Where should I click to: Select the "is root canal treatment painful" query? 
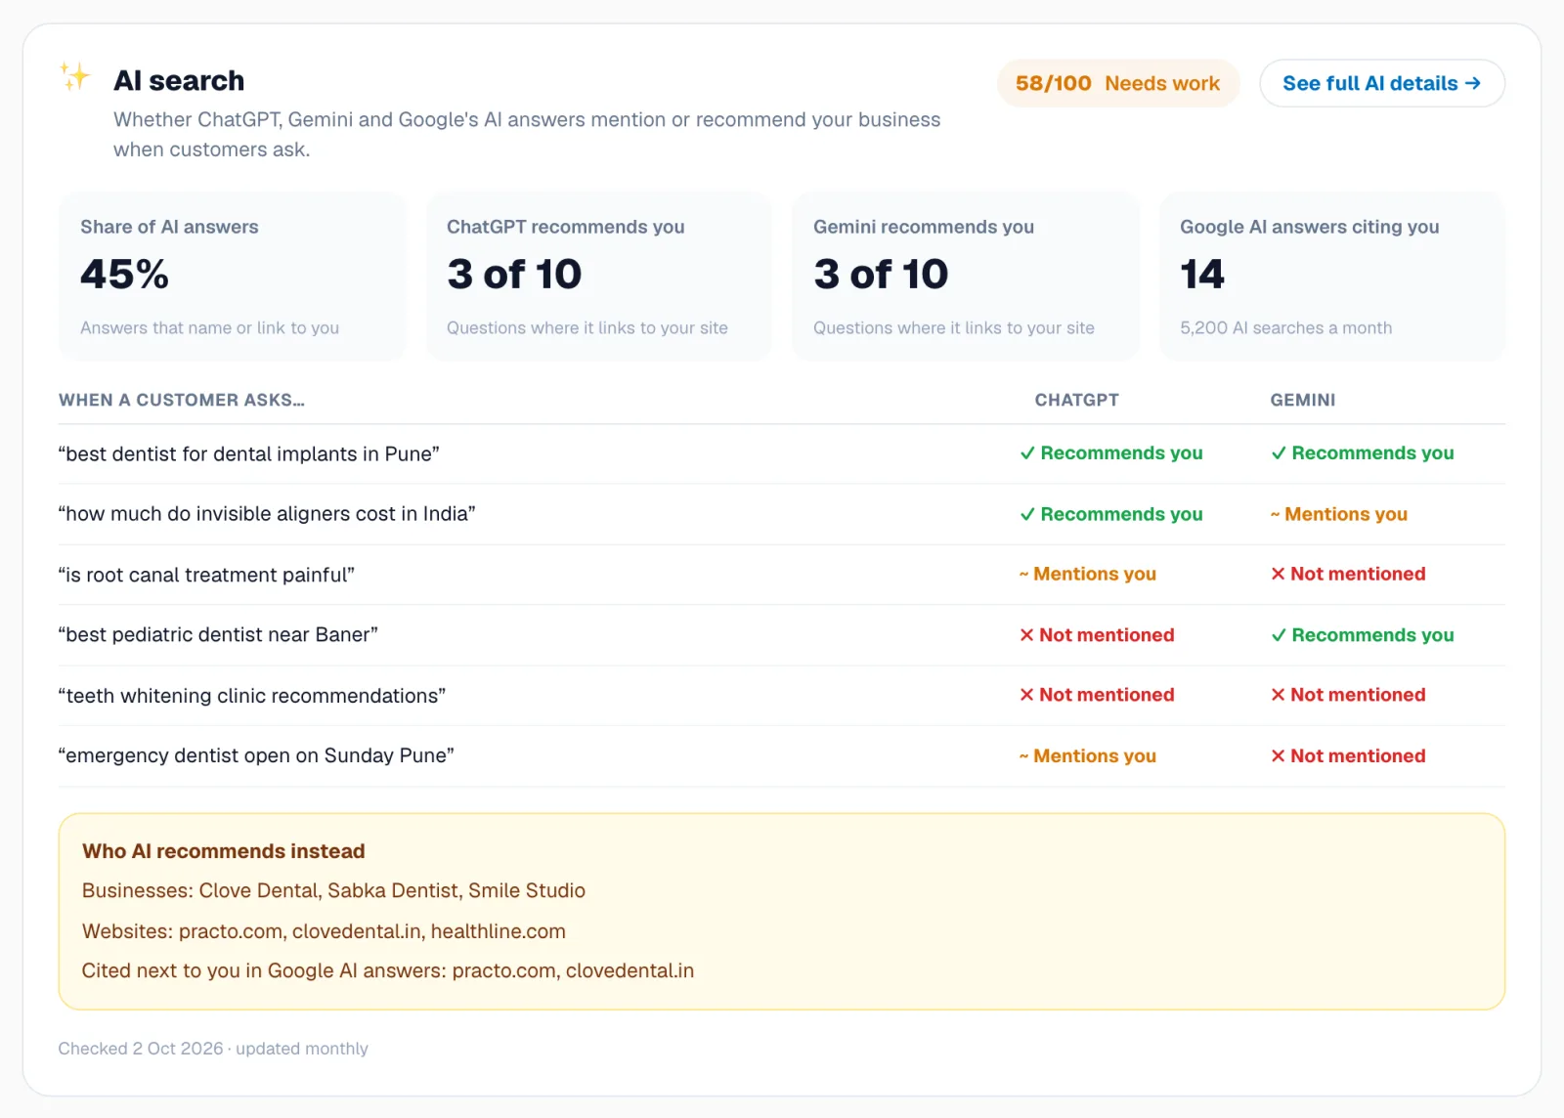point(206,575)
